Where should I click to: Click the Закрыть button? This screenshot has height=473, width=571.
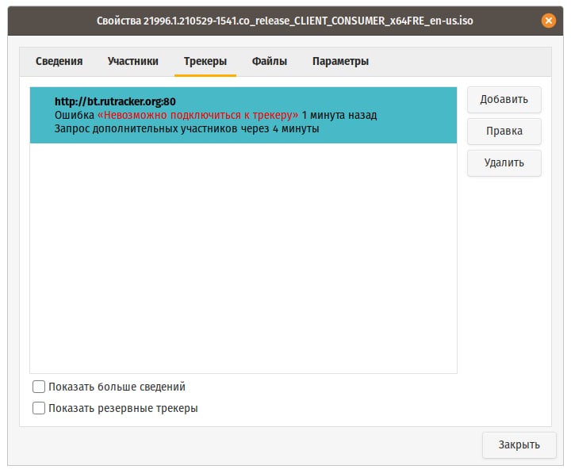point(519,444)
